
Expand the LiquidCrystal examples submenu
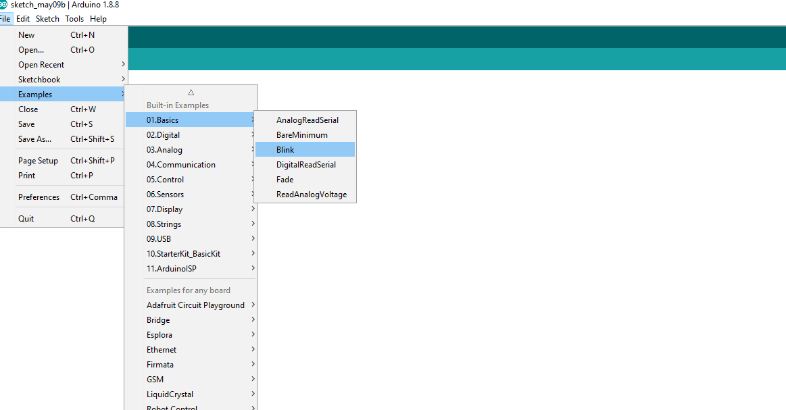[x=170, y=394]
